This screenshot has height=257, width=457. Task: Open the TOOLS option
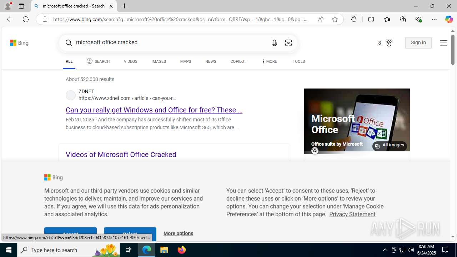(298, 61)
